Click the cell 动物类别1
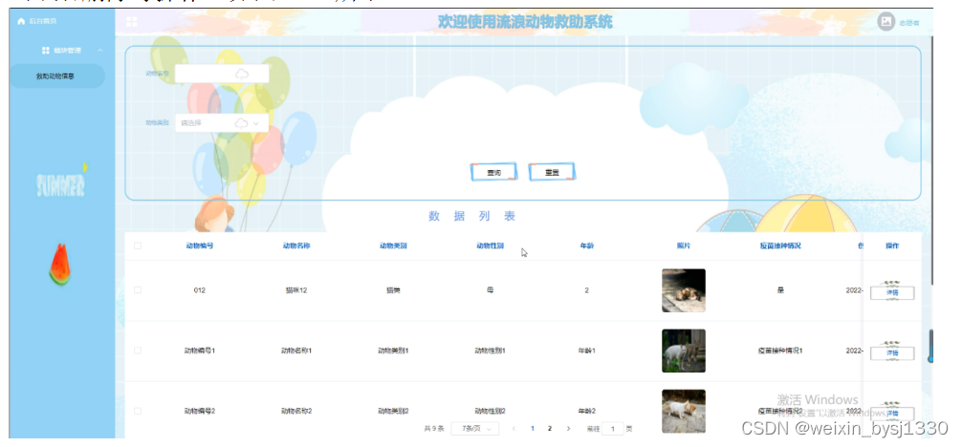The image size is (963, 447). tap(393, 351)
